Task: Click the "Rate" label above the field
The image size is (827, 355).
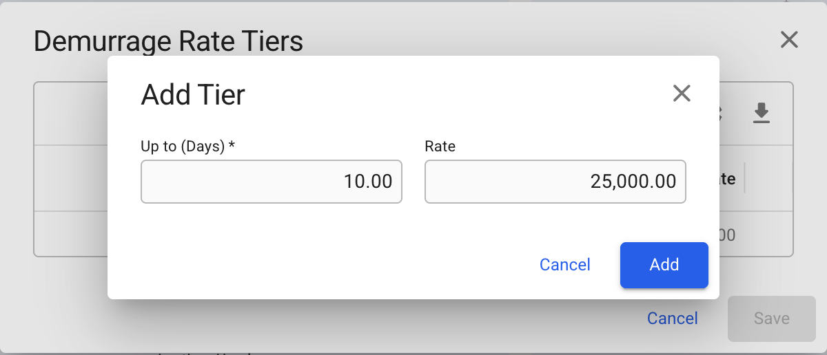Action: coord(440,147)
